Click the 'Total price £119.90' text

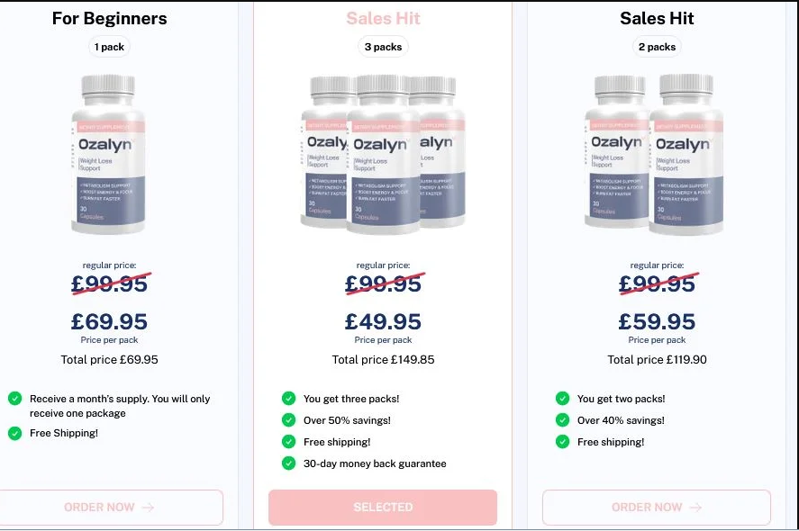(x=657, y=359)
